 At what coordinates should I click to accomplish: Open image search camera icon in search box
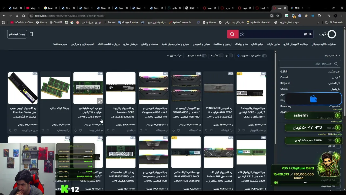(x=242, y=34)
